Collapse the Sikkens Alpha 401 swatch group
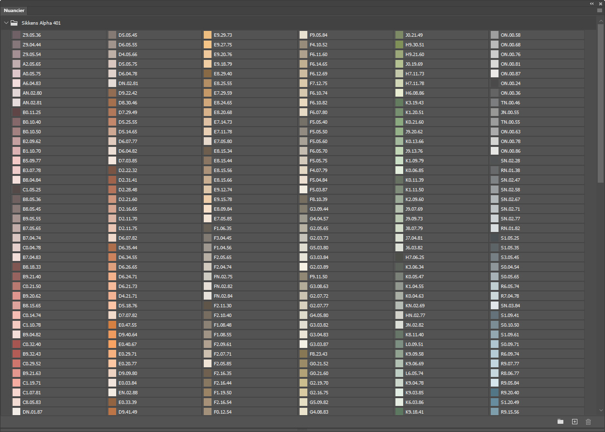The height and width of the screenshot is (432, 605). pyautogui.click(x=6, y=23)
